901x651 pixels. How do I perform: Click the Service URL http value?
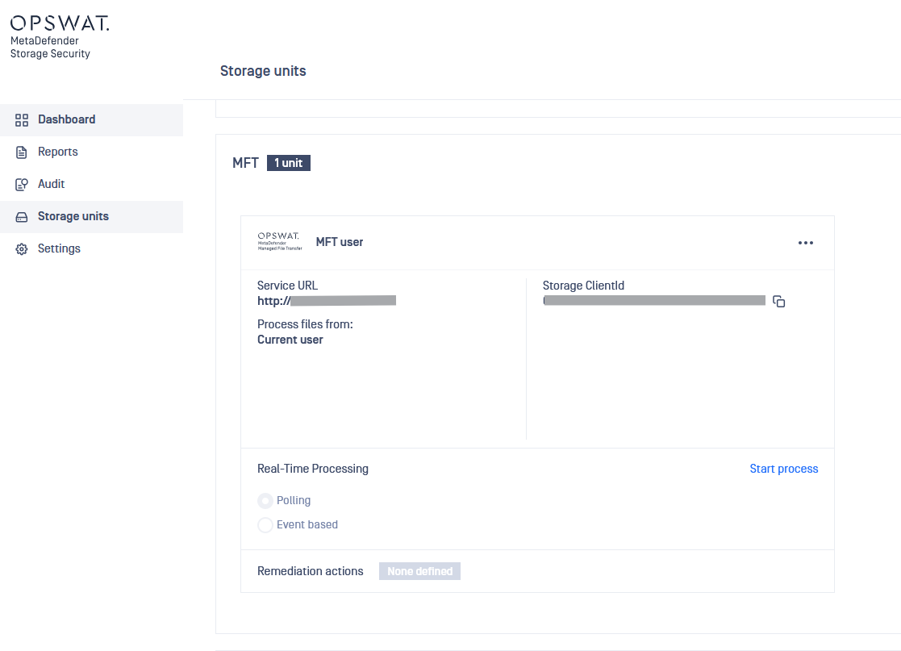coord(327,301)
